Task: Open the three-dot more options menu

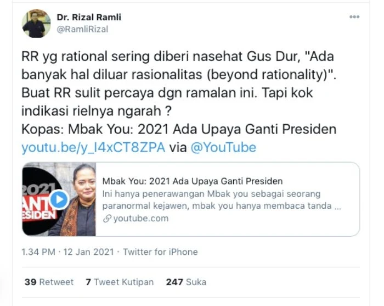Action: [x=354, y=17]
